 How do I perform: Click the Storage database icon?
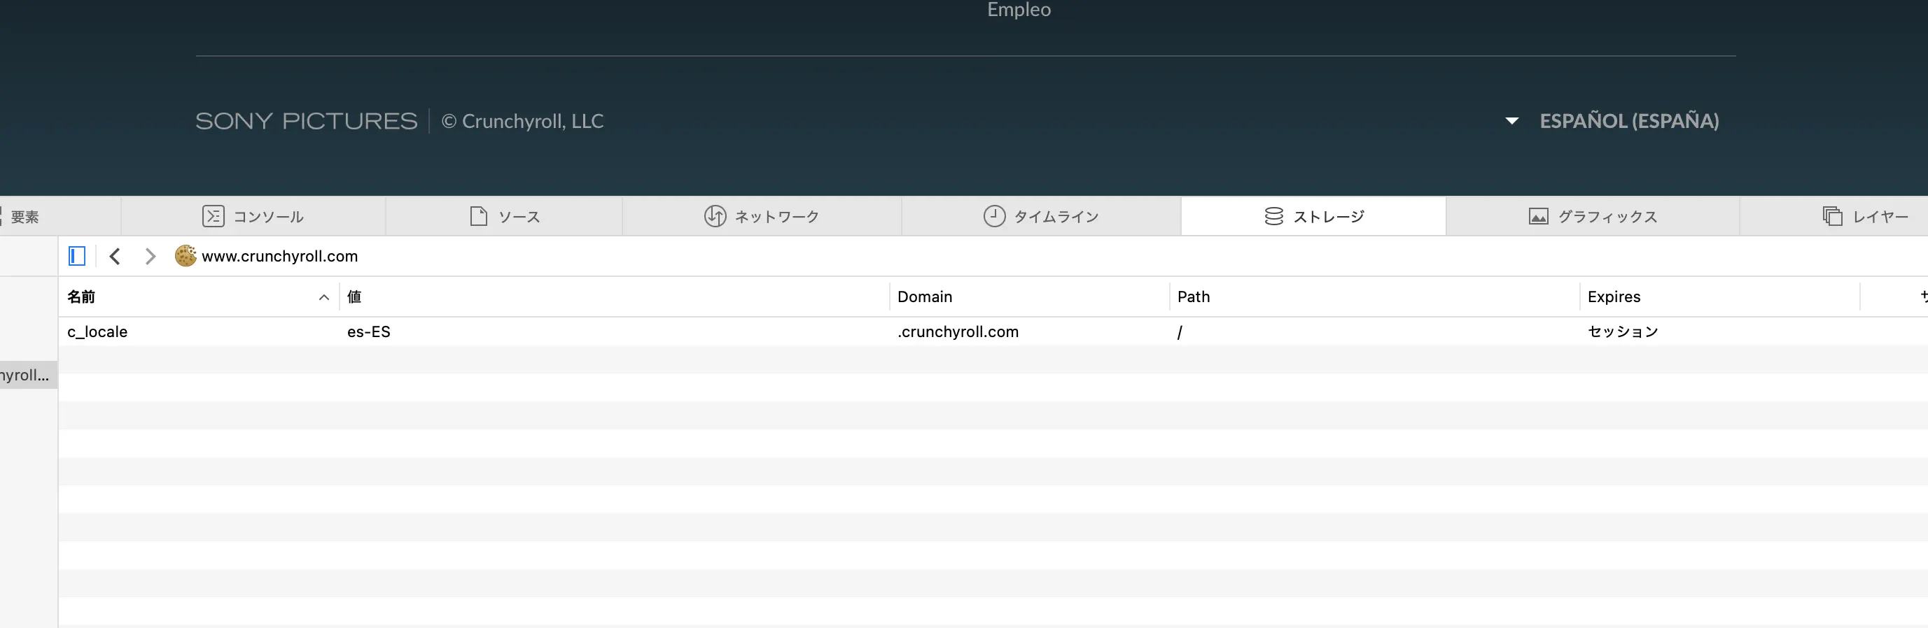coord(1274,216)
